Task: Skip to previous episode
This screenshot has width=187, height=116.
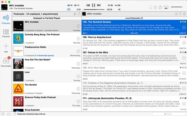Action: pos(88,5)
